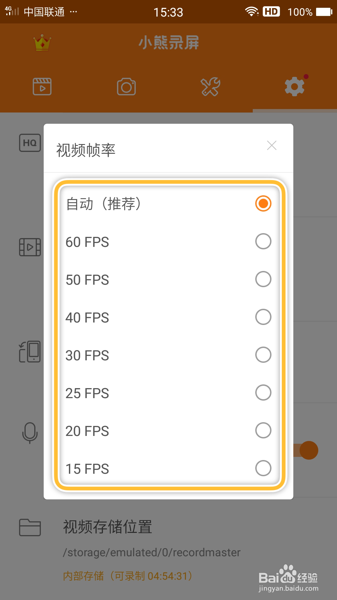The height and width of the screenshot is (600, 337).
Task: Open the settings gear tab
Action: [x=295, y=87]
